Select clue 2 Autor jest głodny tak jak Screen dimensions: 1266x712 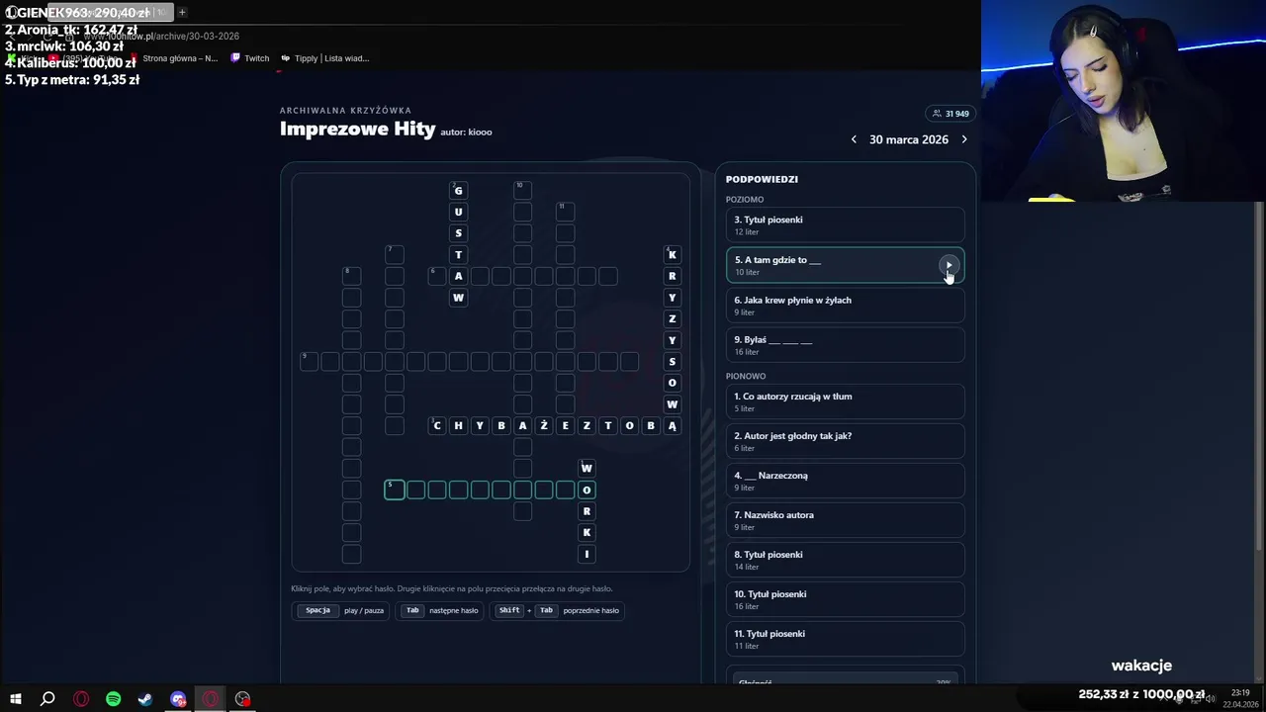click(x=845, y=441)
